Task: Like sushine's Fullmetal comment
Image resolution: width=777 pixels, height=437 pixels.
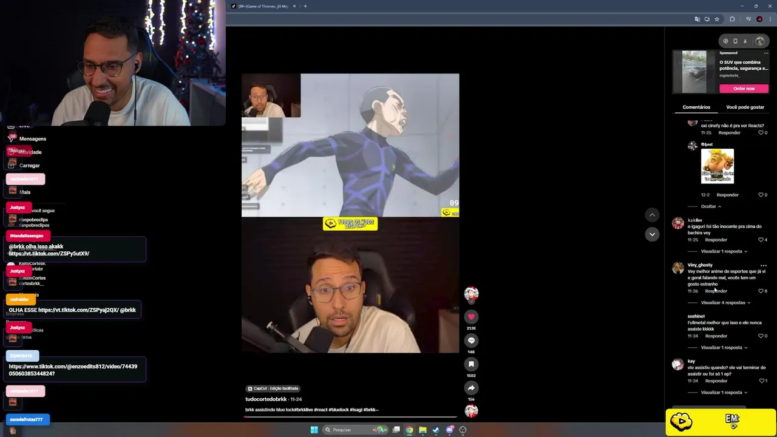Action: (761, 336)
